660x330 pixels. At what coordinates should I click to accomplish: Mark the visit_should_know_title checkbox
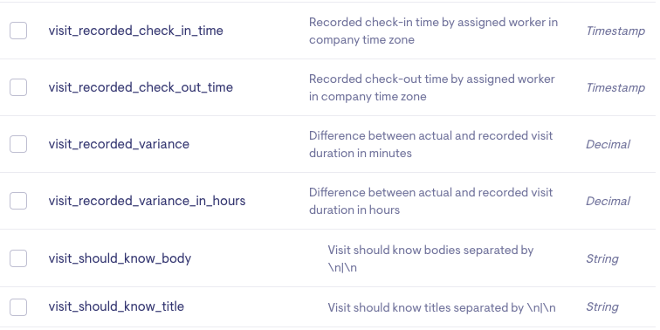point(18,307)
